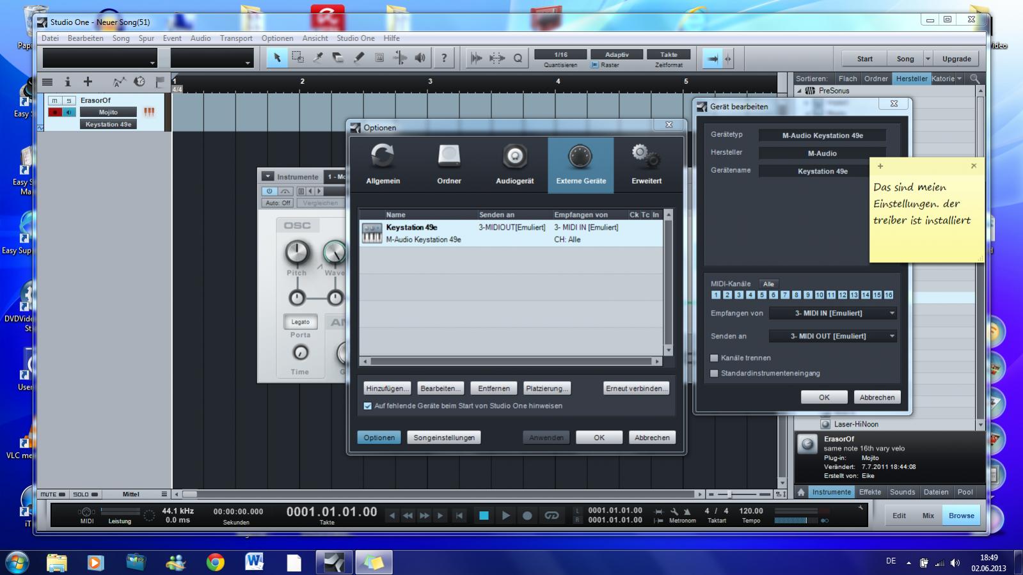Click the Erneut verbinden button
Viewport: 1023px width, 575px height.
(636, 388)
